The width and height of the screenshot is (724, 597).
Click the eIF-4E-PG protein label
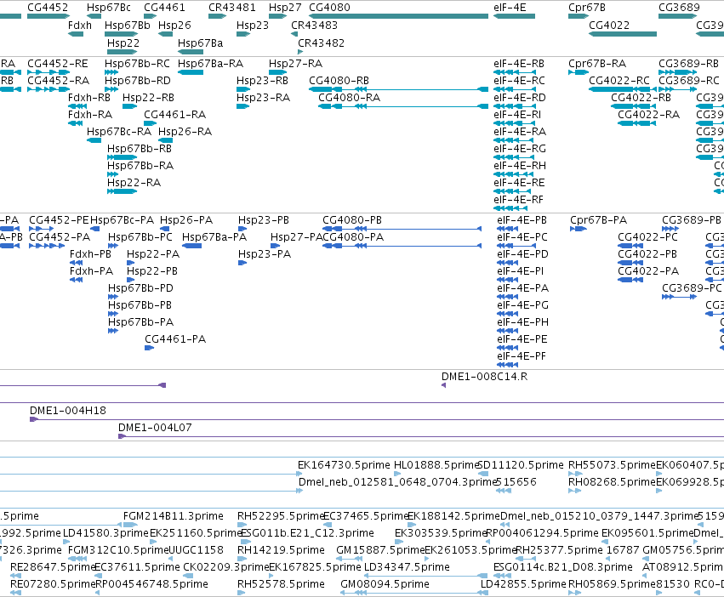[x=522, y=305]
